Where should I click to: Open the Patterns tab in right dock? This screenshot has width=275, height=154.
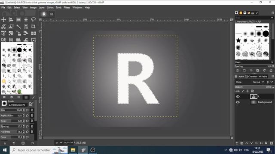click(x=241, y=13)
